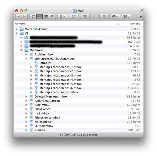Expand mc2.mbox

(26, 113)
